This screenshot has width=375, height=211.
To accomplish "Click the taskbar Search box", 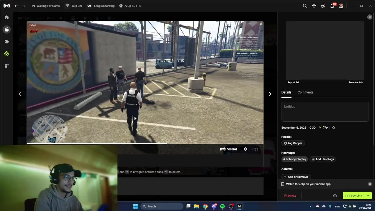I will pos(162,206).
